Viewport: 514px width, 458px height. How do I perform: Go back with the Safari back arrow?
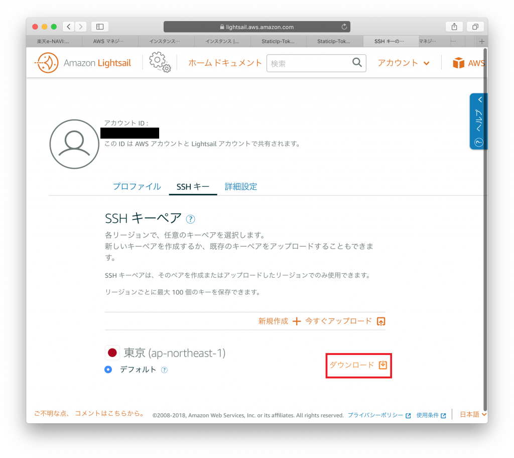pos(68,27)
